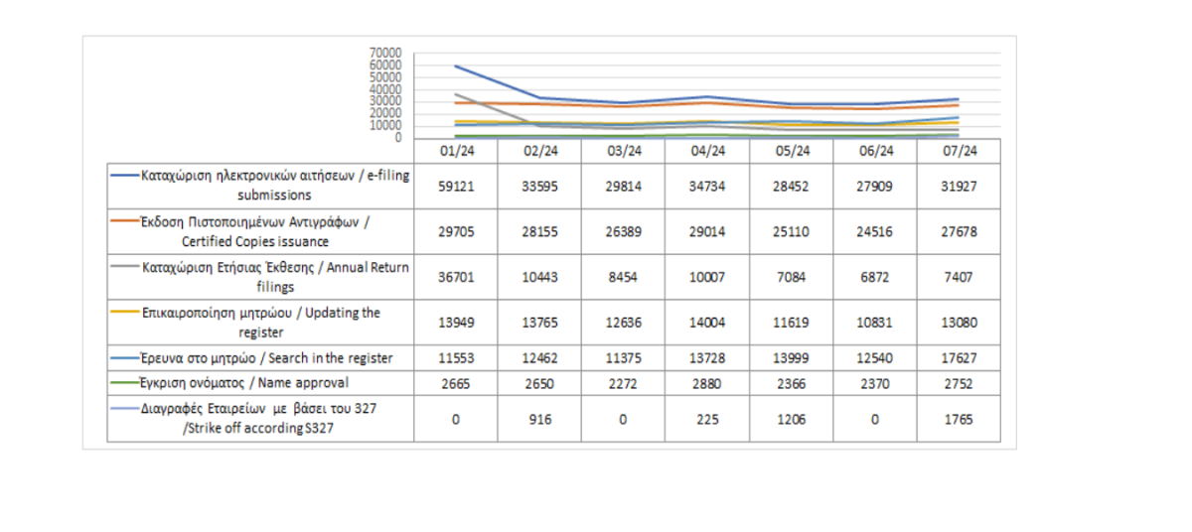
Task: Select the cell with value 29705
Action: (456, 231)
